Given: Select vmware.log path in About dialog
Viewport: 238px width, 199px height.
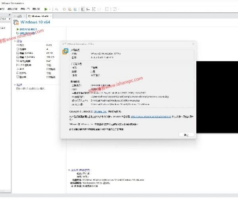Looking at the screenshot, I should (115, 100).
